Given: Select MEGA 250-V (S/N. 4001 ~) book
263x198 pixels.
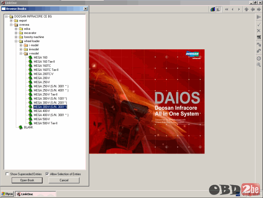Looking at the screenshot, I should click(x=51, y=90).
